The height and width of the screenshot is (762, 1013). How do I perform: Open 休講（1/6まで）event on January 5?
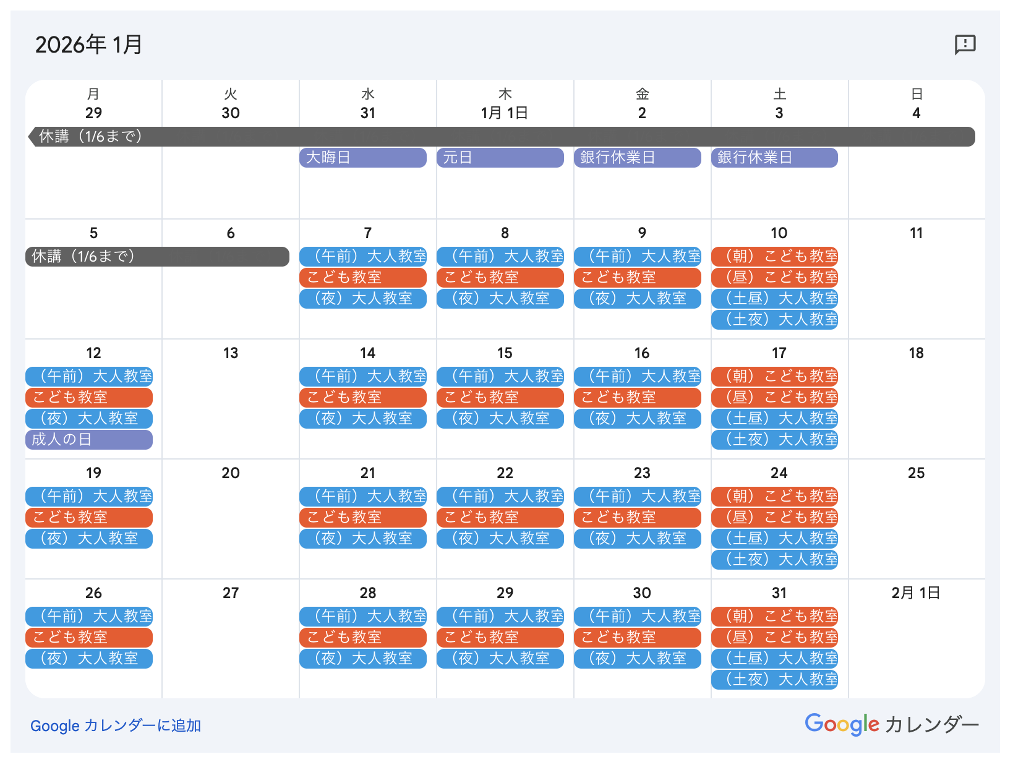(157, 257)
